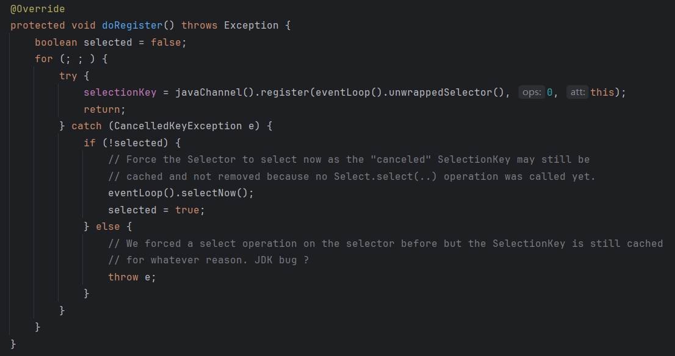Place cursor on 'selected = true;' line
The height and width of the screenshot is (356, 675).
156,210
